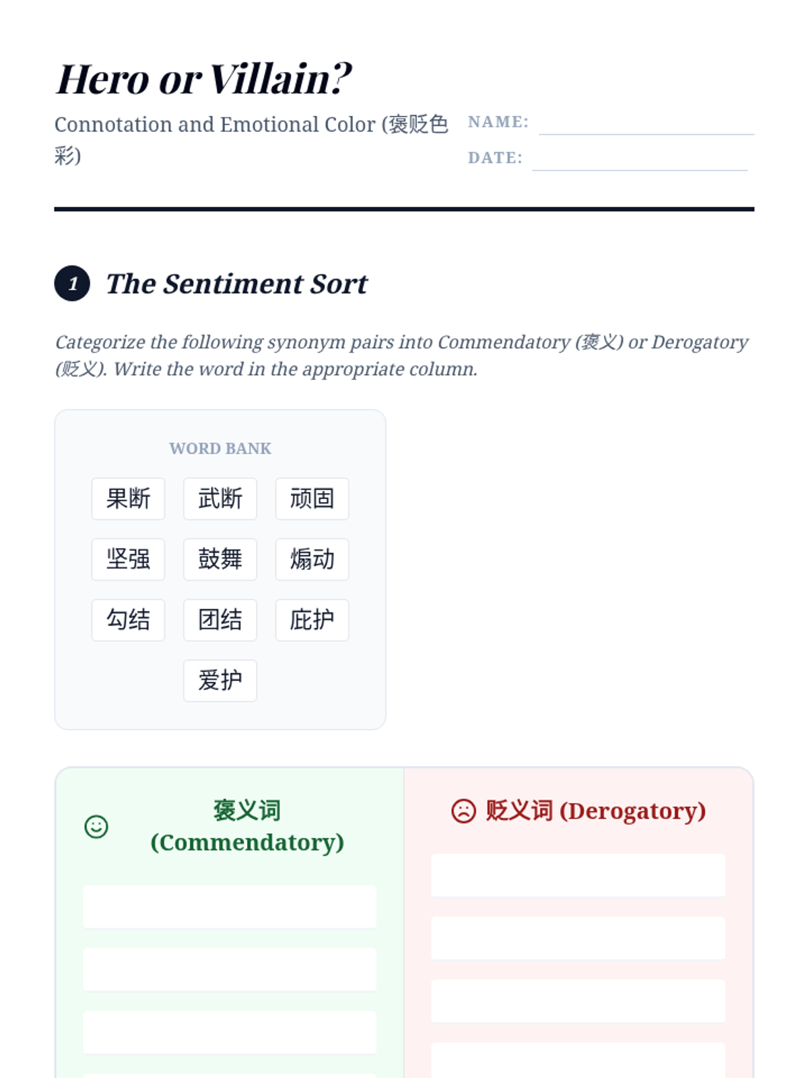Click the third Derogatory answer box
Viewport: 808px width, 1078px height.
click(578, 1001)
